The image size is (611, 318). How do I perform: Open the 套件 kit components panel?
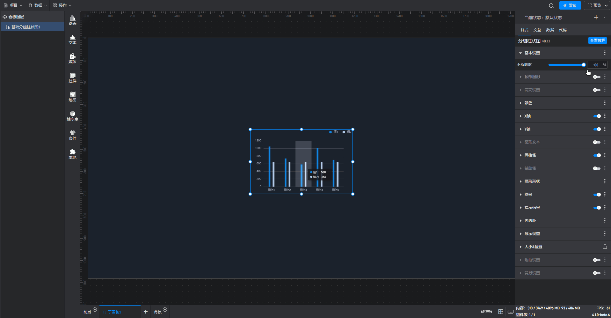click(x=72, y=135)
